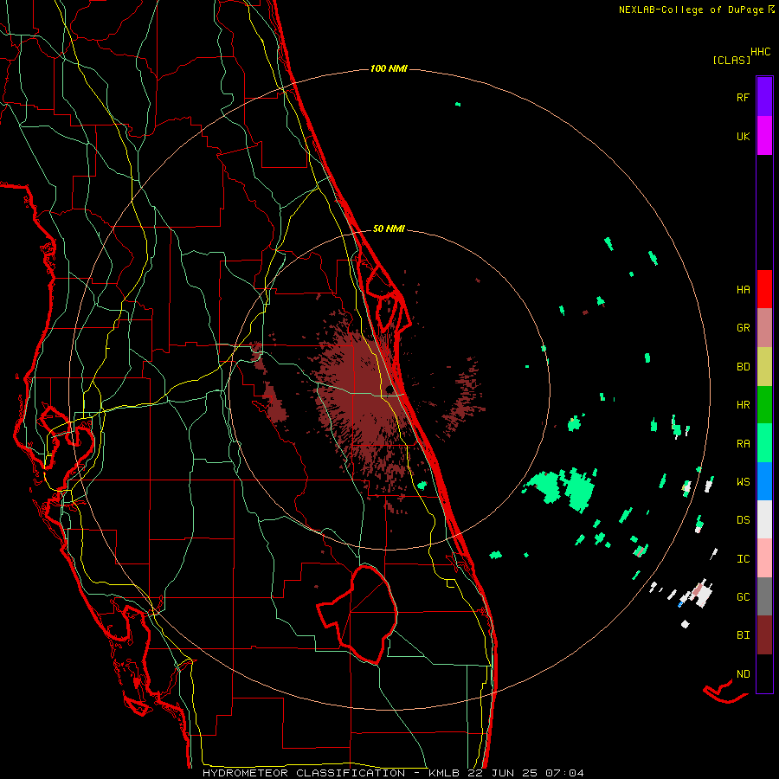Click the 'RA' legend label

pyautogui.click(x=743, y=444)
